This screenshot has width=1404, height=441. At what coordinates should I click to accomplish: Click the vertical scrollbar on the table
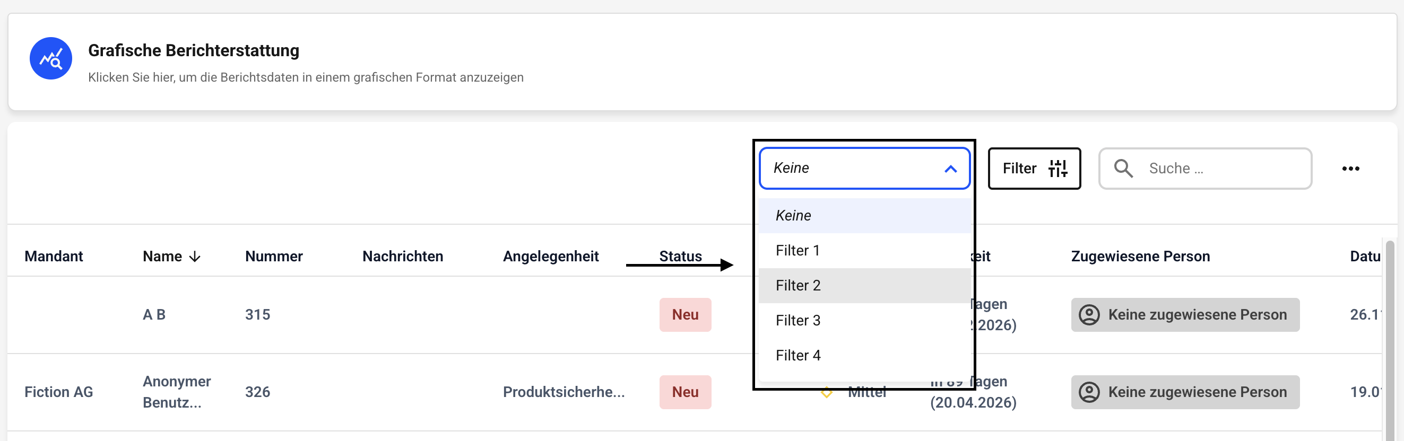[x=1389, y=338]
